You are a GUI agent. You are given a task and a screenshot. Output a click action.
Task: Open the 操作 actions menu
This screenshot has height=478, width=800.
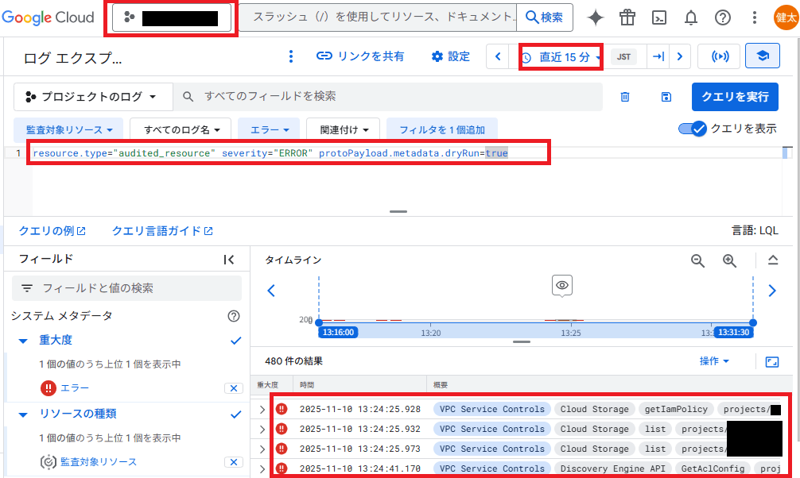point(714,361)
